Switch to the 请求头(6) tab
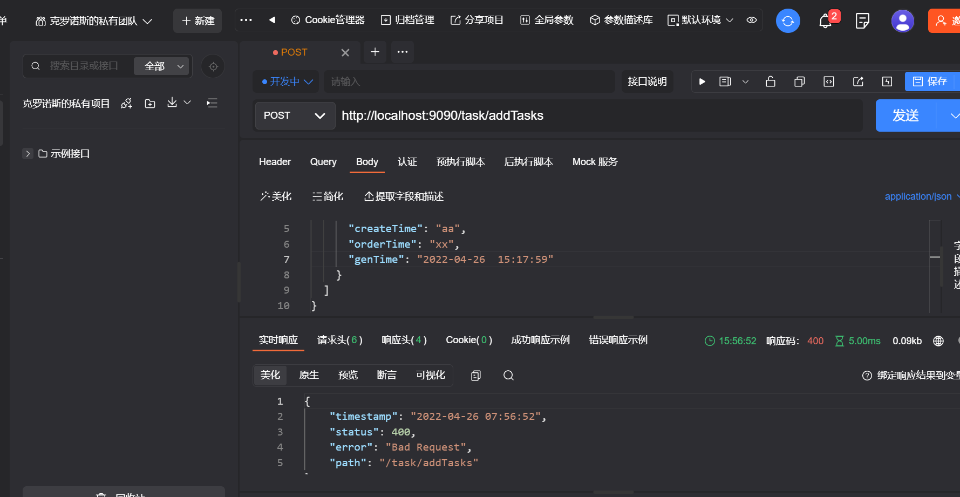This screenshot has height=497, width=960. (340, 340)
